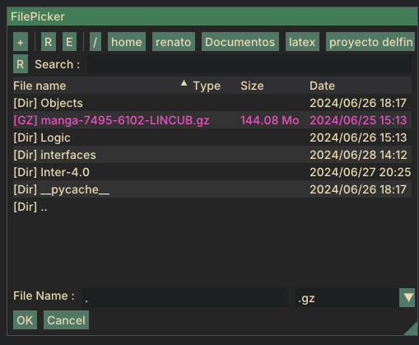Click the Cancel button
419x345 pixels.
pos(66,320)
